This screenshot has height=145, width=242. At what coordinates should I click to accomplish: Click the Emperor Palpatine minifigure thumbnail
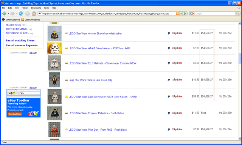[x=54, y=113]
